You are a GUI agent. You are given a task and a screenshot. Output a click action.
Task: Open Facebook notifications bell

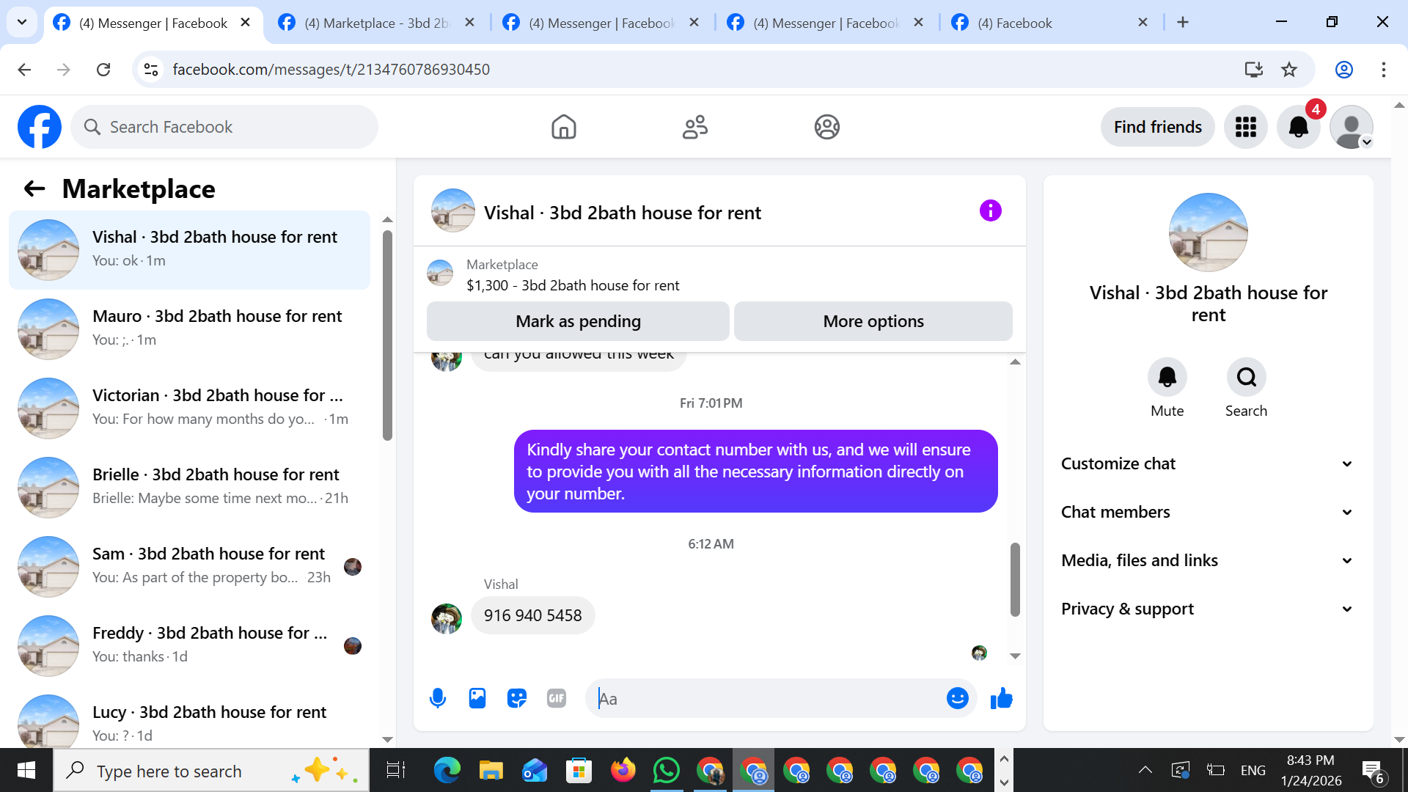click(x=1298, y=127)
